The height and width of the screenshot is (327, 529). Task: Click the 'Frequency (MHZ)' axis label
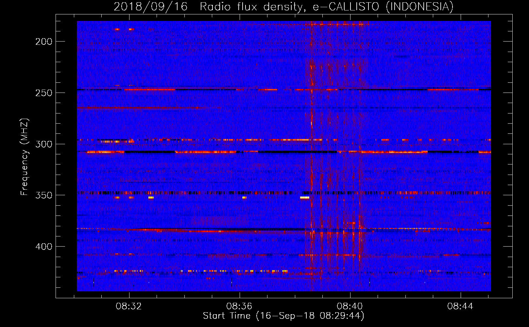[25, 157]
